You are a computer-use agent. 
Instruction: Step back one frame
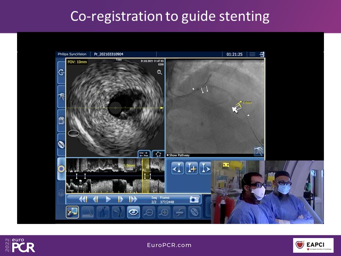(95, 199)
